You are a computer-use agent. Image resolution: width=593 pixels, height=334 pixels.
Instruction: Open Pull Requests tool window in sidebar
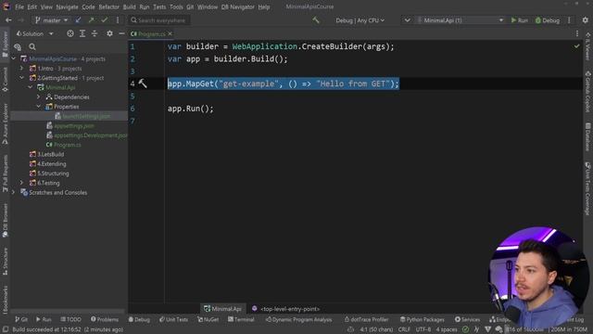pos(5,174)
